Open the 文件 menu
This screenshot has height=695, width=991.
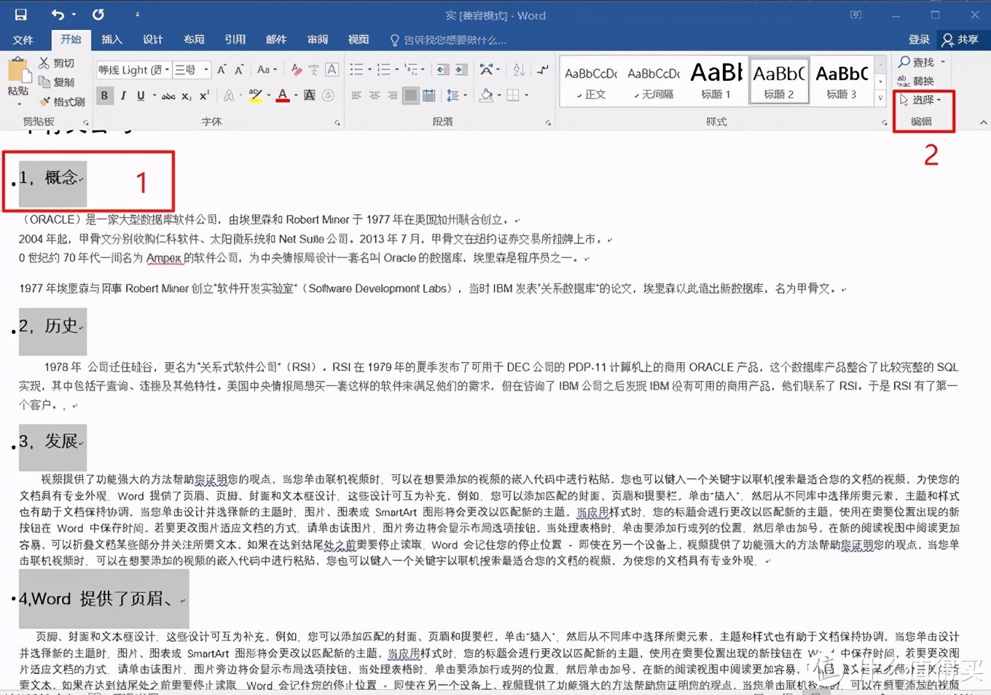(x=23, y=40)
